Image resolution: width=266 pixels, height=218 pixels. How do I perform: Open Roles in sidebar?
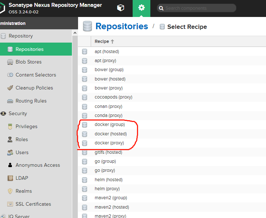[22, 139]
